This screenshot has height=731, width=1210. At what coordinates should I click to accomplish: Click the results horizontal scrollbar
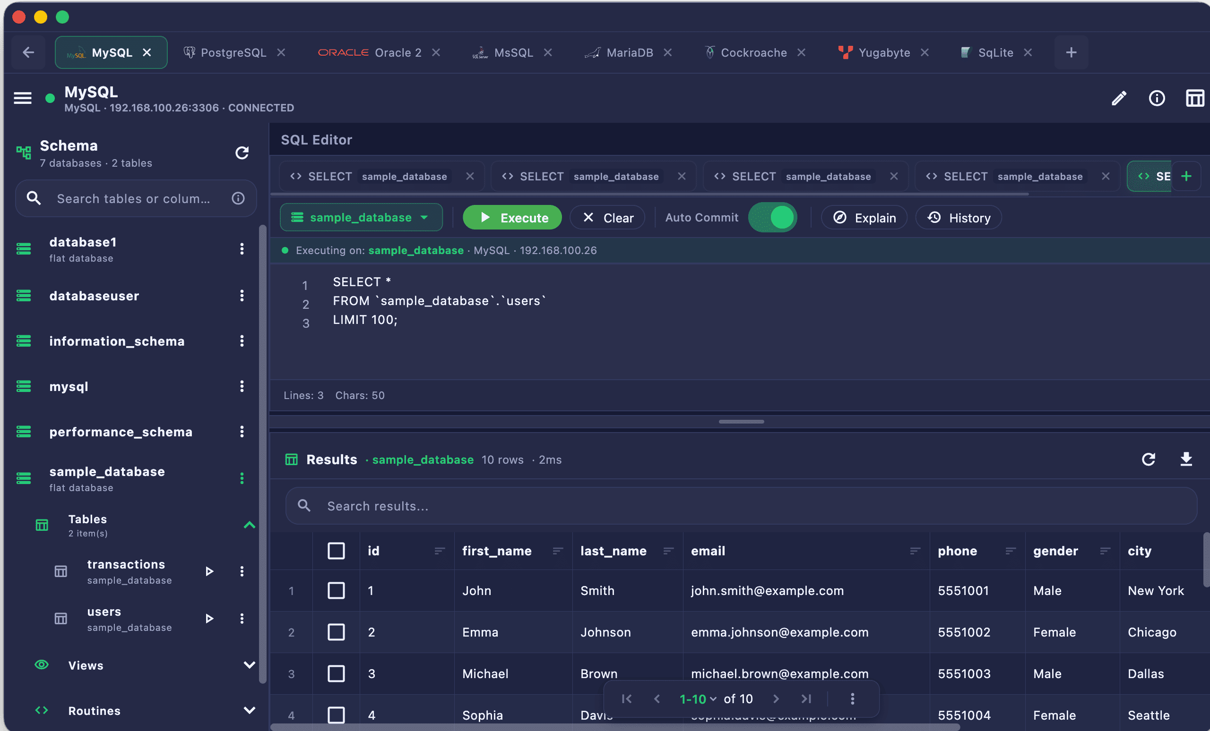(615, 727)
